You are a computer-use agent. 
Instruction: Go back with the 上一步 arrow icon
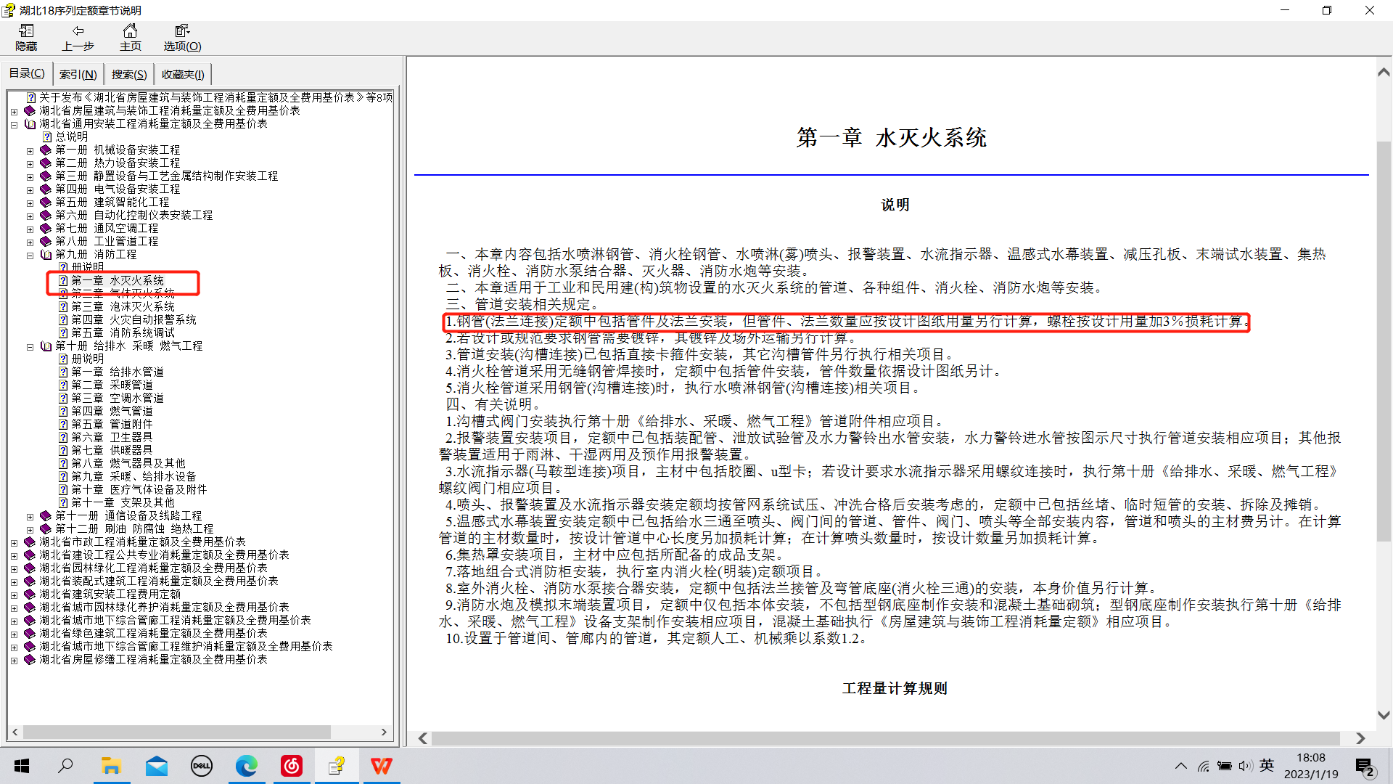pos(78,30)
